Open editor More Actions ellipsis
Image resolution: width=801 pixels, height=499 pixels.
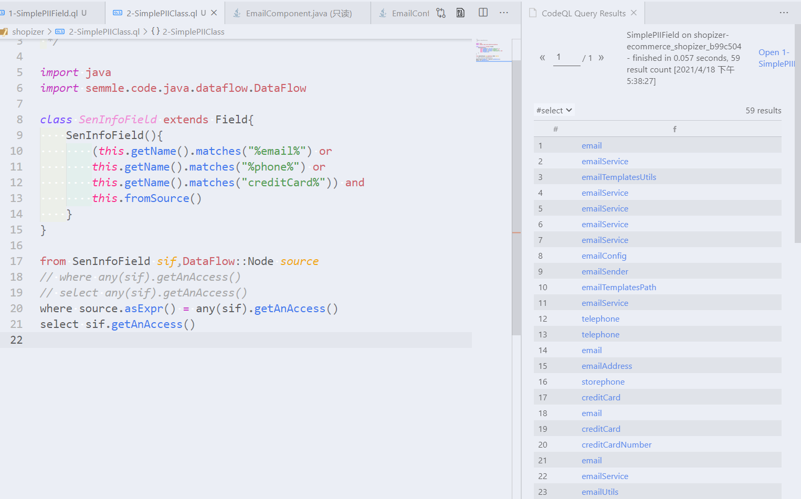point(504,13)
